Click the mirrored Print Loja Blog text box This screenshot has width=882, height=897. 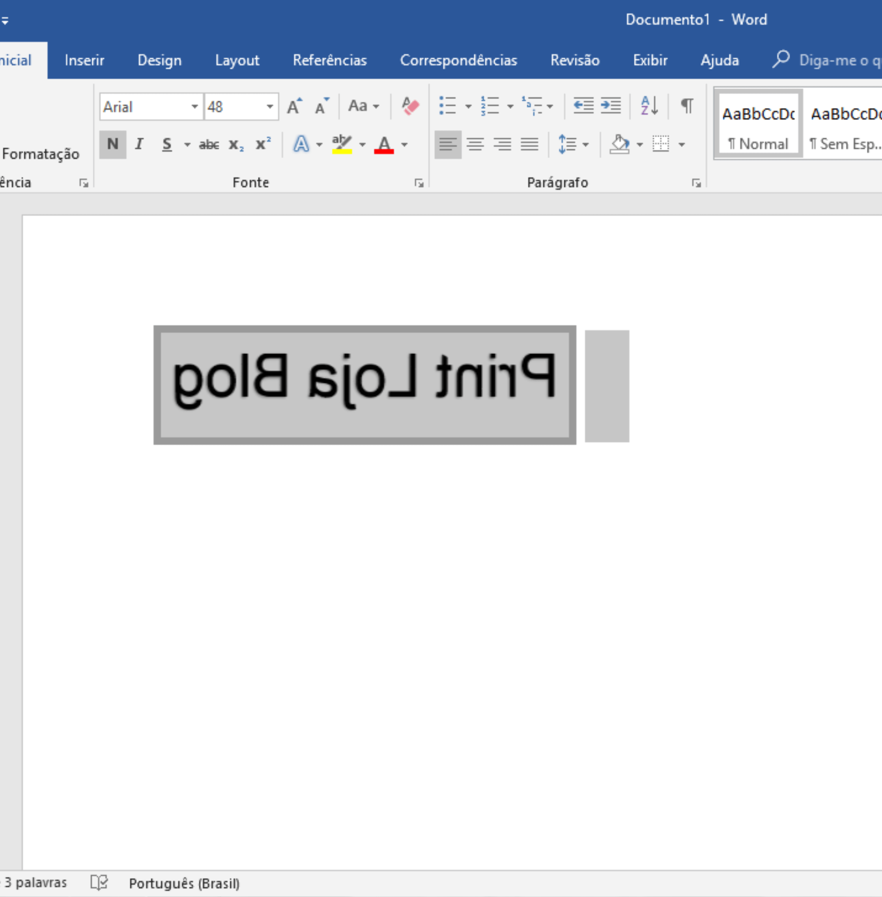click(364, 384)
